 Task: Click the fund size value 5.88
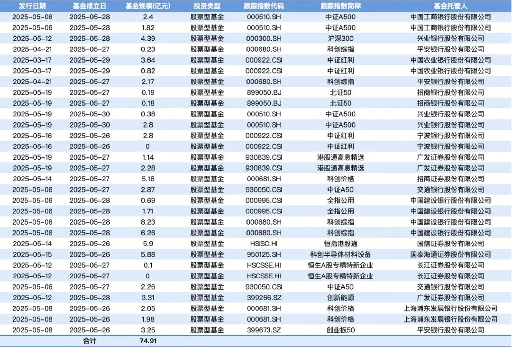pyautogui.click(x=148, y=254)
